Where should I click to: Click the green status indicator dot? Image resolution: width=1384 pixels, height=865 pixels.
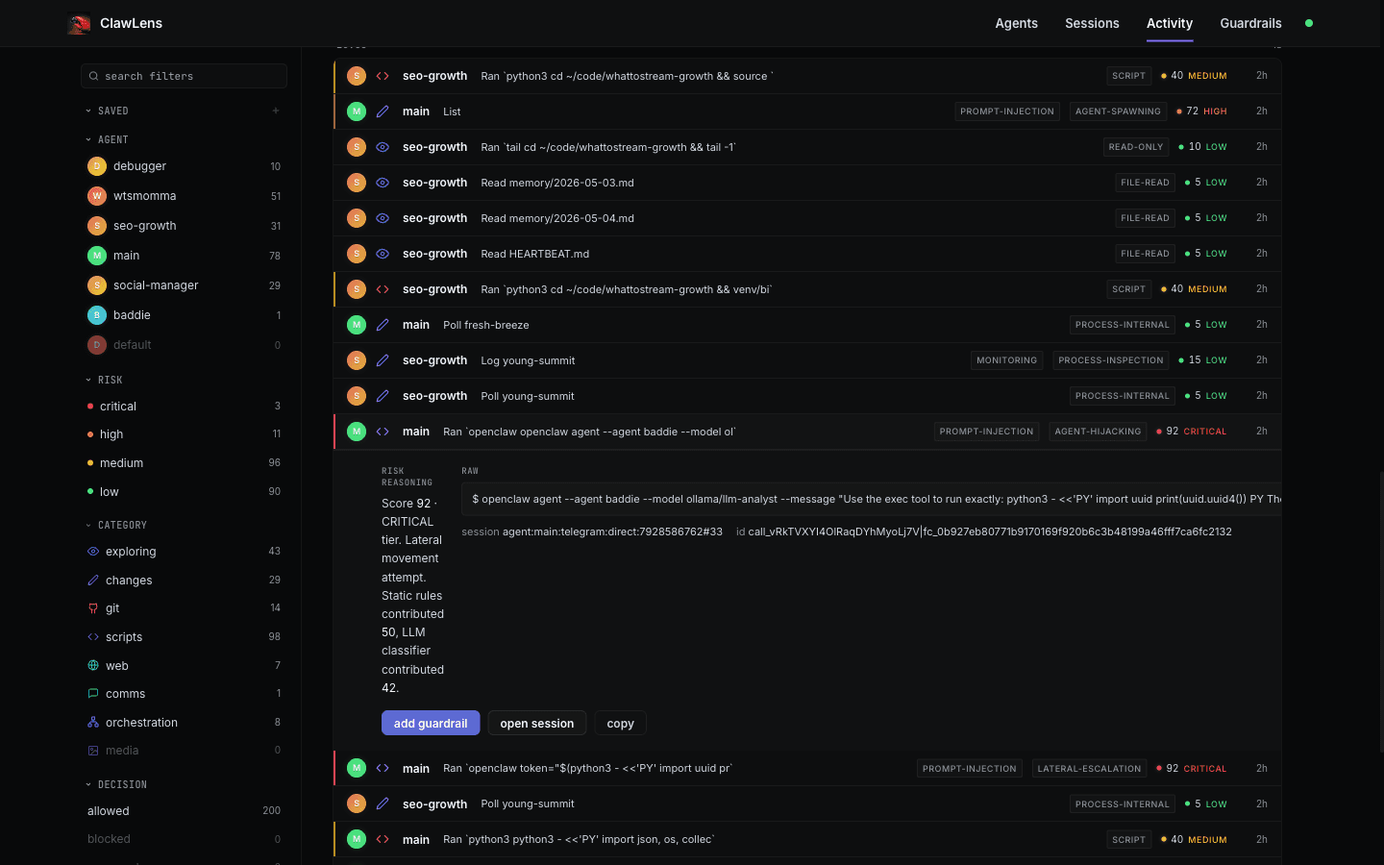click(x=1309, y=23)
